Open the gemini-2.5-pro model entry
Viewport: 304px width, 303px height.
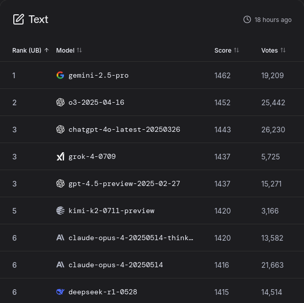[x=98, y=75]
